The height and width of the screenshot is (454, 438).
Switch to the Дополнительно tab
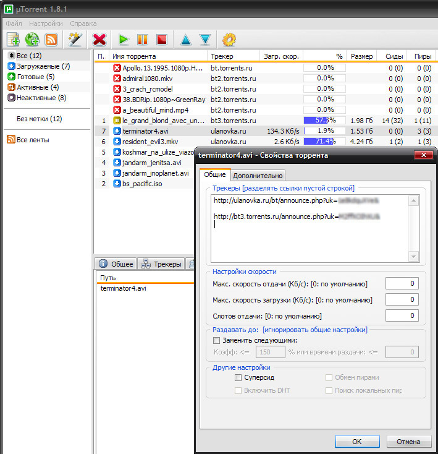click(x=258, y=176)
